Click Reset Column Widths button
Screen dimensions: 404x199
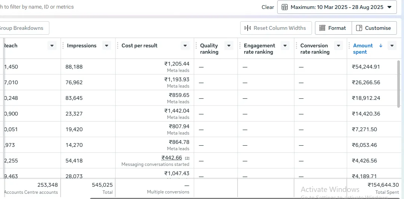click(x=276, y=28)
